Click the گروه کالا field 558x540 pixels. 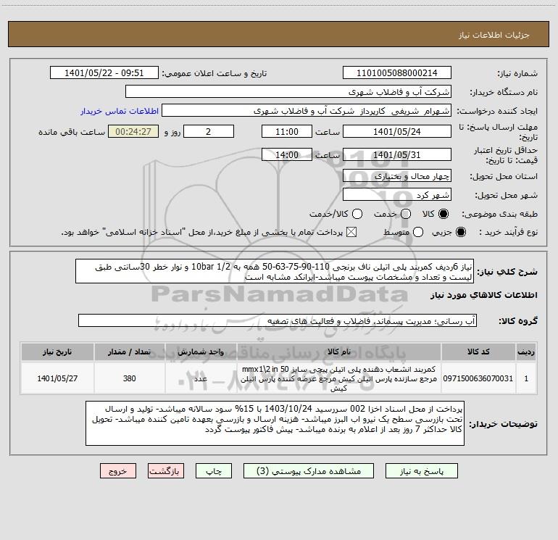click(x=278, y=320)
